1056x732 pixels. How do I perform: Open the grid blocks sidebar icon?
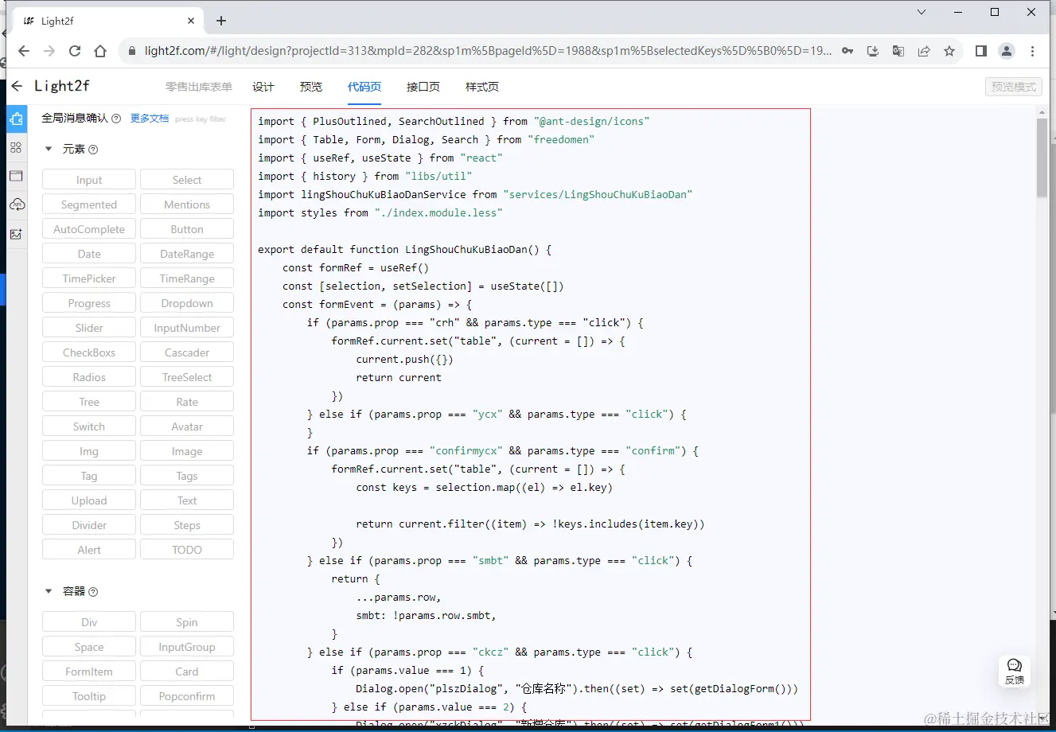(x=17, y=147)
